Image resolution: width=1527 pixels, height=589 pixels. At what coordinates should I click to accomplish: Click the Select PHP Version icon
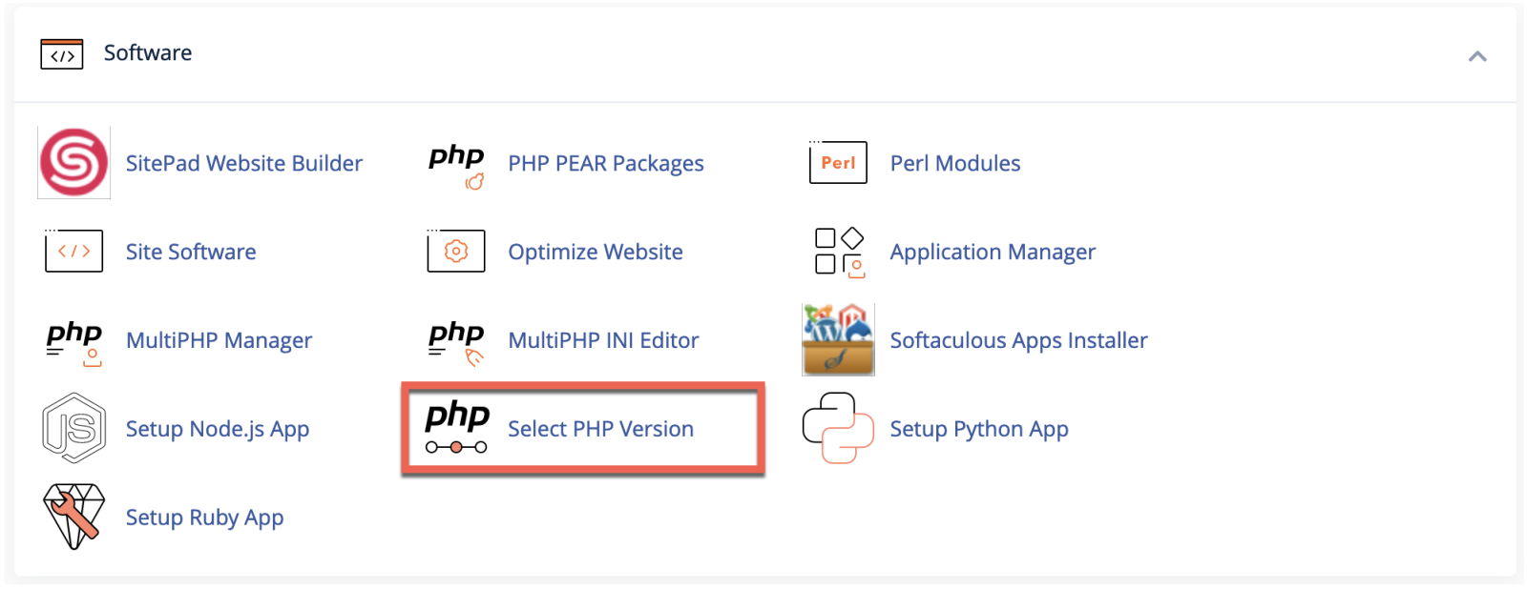[456, 428]
